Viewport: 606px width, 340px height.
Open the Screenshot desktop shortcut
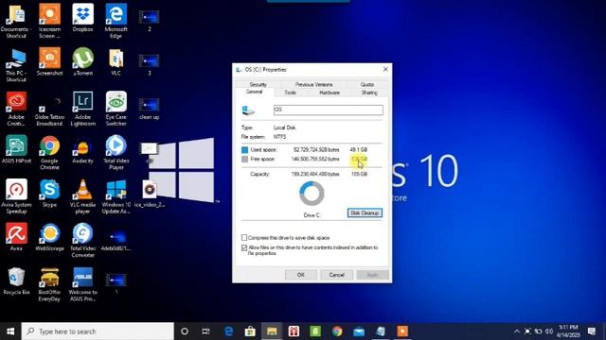[49, 61]
